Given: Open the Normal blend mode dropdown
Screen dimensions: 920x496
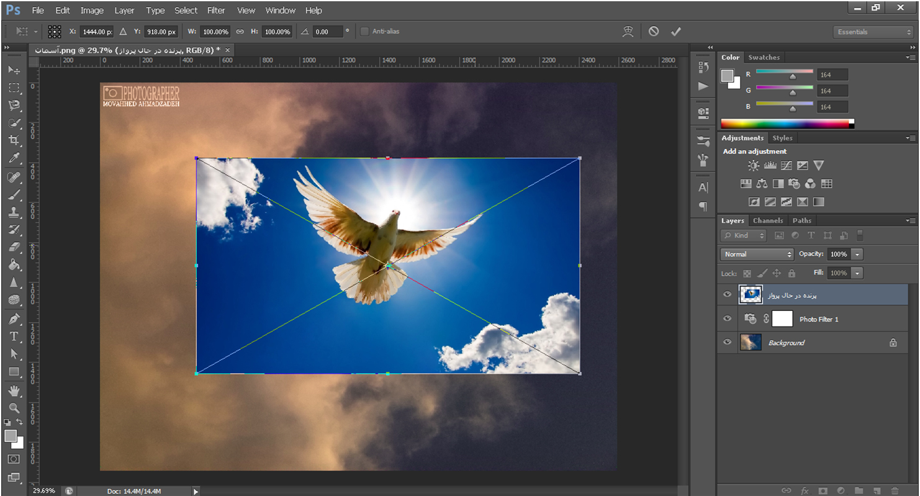Looking at the screenshot, I should click(x=757, y=254).
